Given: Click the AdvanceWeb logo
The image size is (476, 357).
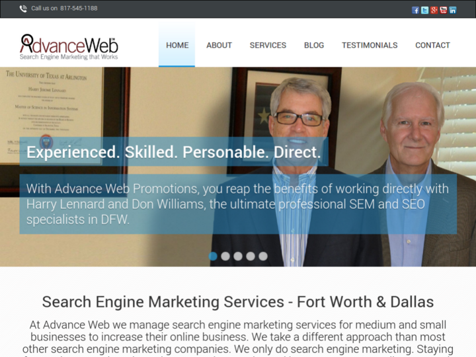Looking at the screenshot, I should pyautogui.click(x=69, y=47).
